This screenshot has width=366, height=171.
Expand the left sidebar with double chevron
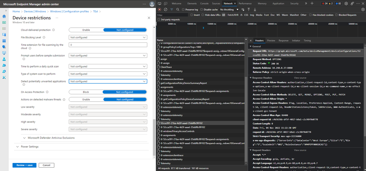pyautogui.click(x=6, y=11)
